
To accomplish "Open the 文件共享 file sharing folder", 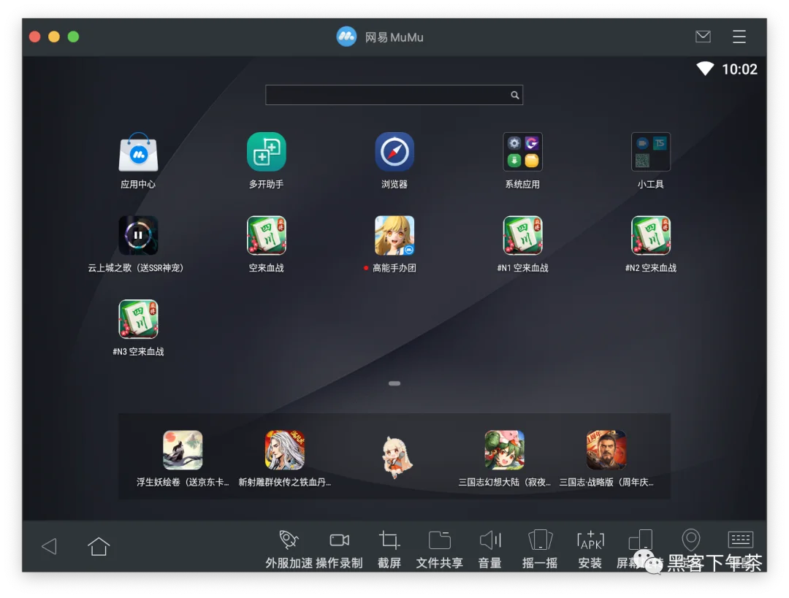I will (x=439, y=548).
